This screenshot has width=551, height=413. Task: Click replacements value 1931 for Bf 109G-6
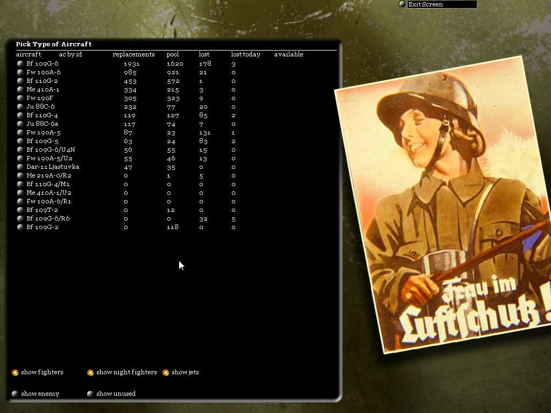(x=132, y=64)
